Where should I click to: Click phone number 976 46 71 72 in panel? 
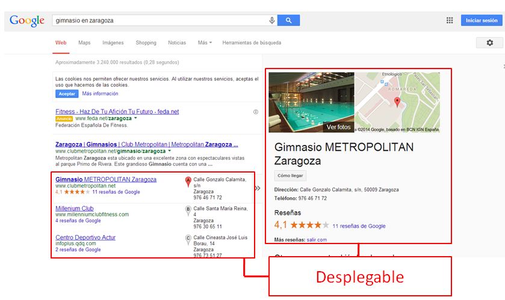point(312,198)
